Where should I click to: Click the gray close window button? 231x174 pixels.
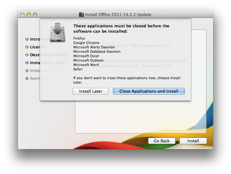[22, 14]
